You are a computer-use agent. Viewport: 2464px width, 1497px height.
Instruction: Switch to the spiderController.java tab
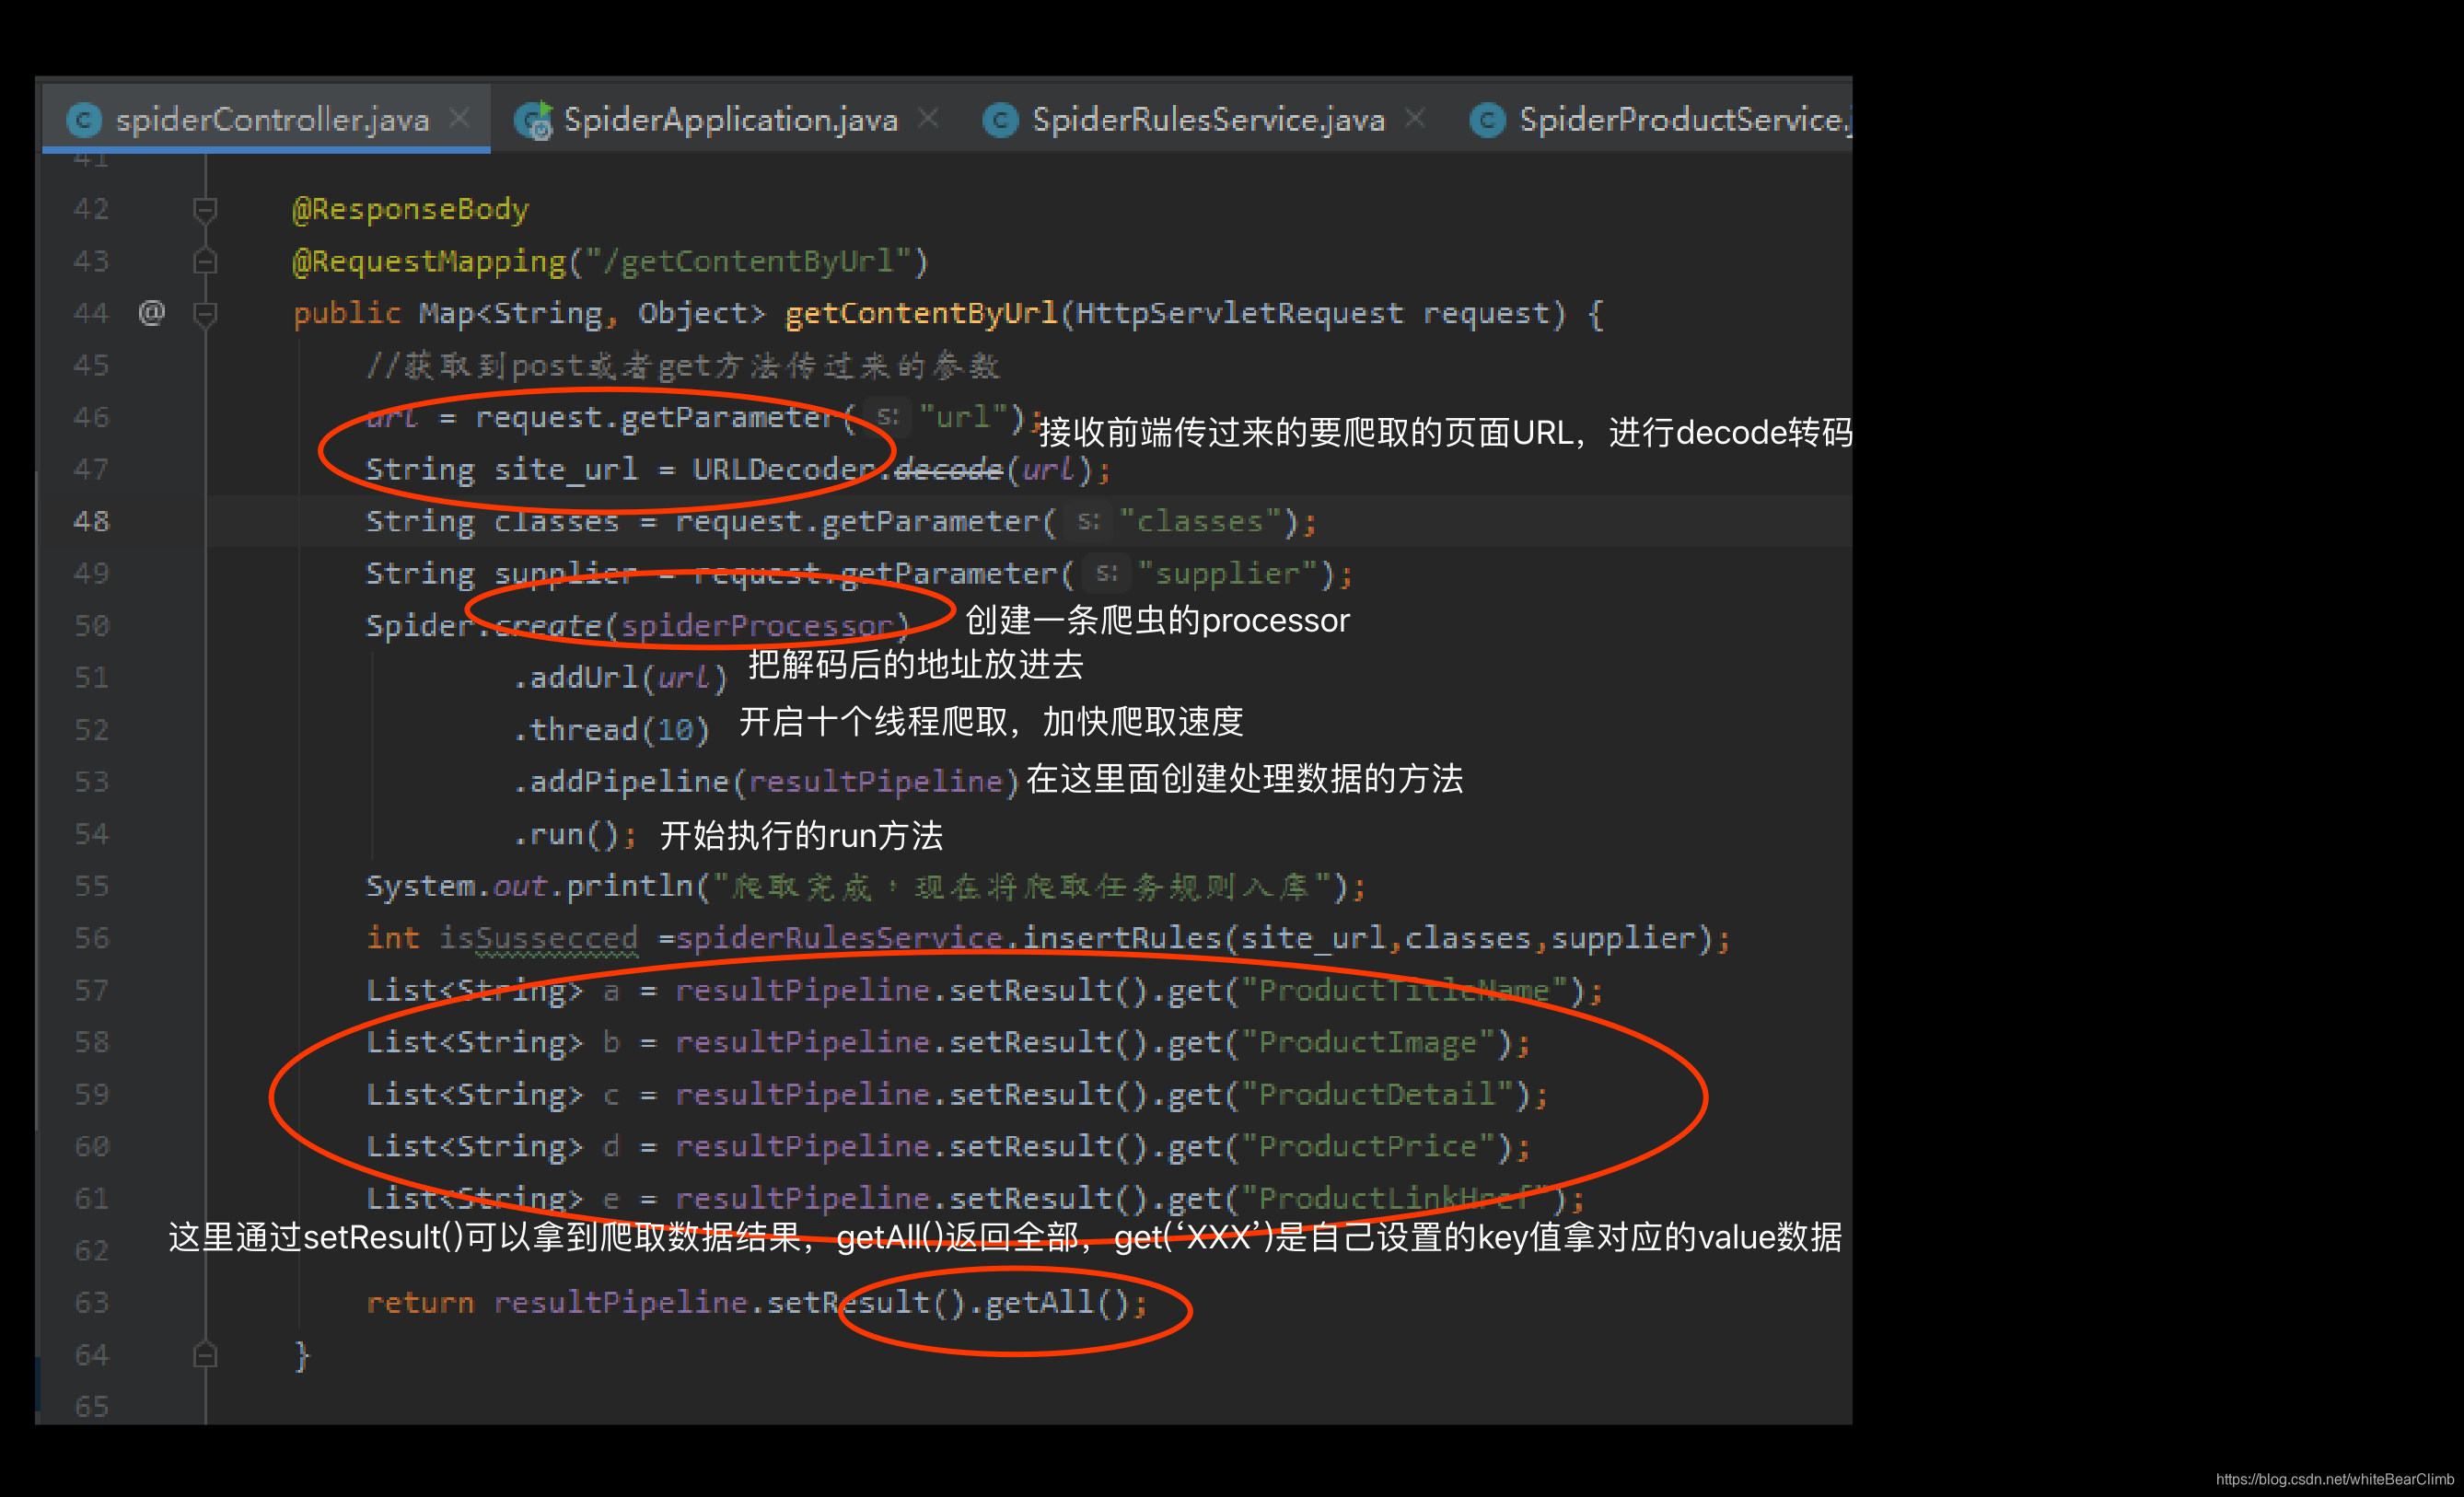point(267,120)
